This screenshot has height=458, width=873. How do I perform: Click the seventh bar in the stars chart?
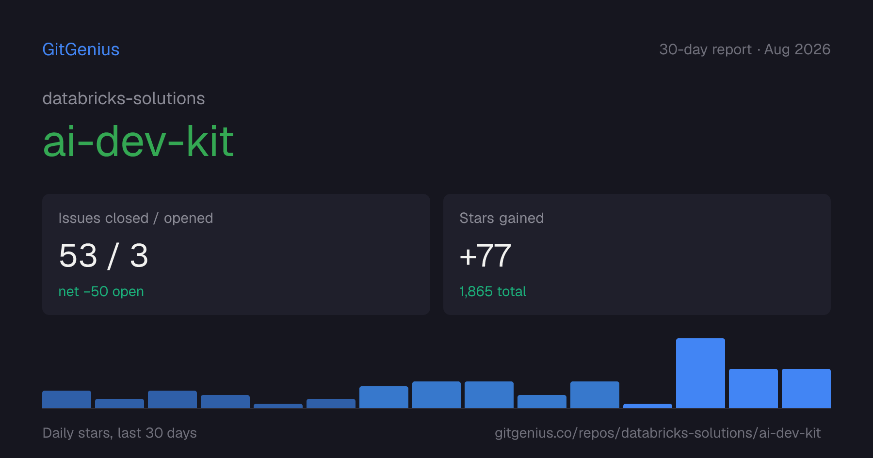pos(384,397)
